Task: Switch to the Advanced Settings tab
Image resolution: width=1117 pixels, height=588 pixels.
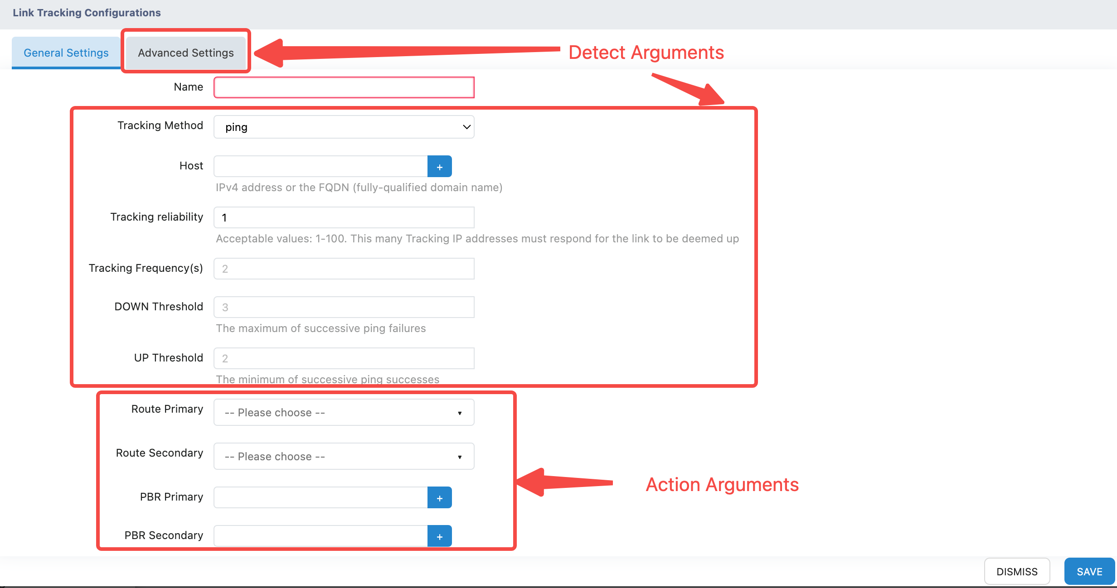Action: point(185,53)
